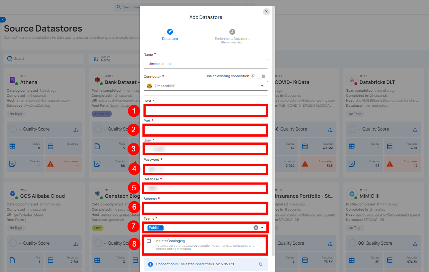Click GCS Alibaba Cloud logo icon
429x272 pixels.
point(13,194)
